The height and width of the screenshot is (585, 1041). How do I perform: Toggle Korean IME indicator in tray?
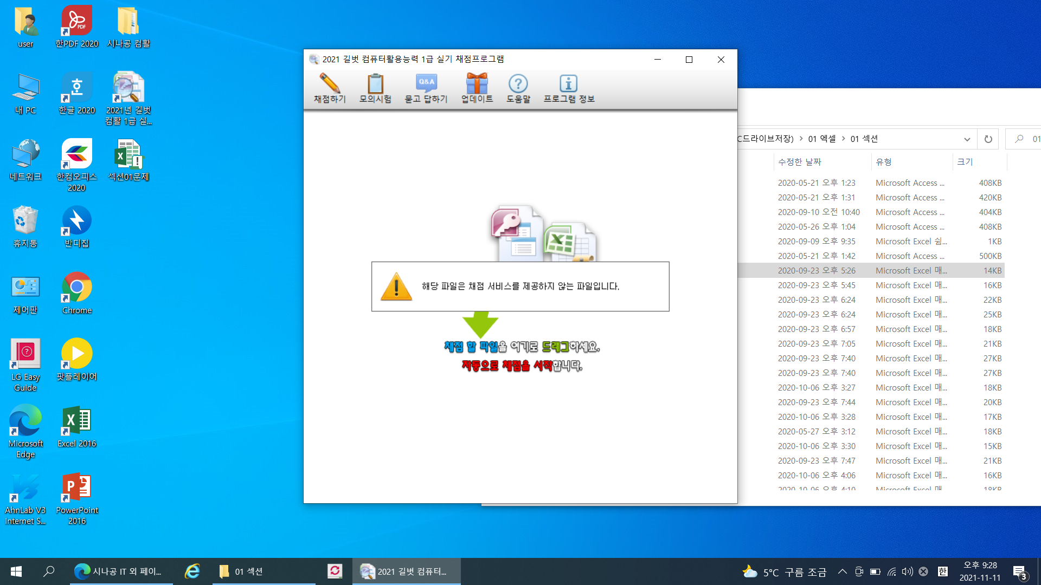[943, 571]
